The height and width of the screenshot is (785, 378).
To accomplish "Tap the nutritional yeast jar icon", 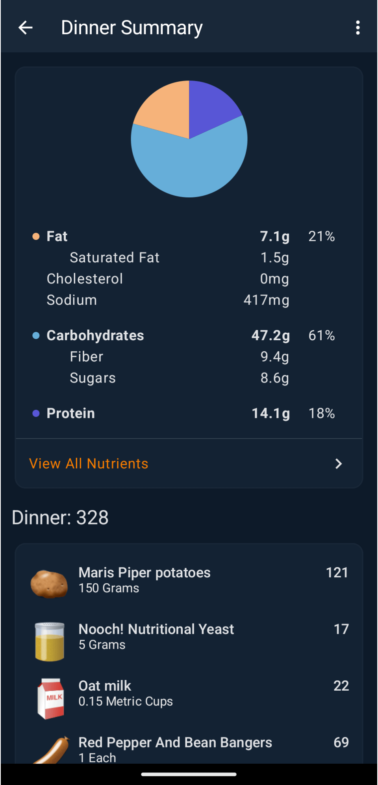I will tap(50, 641).
